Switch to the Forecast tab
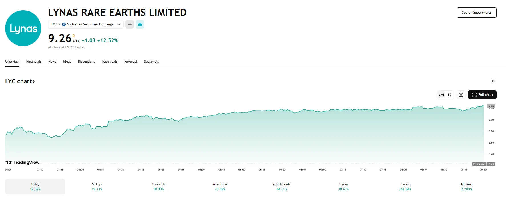Screen dimensions: 506x201 pyautogui.click(x=131, y=62)
